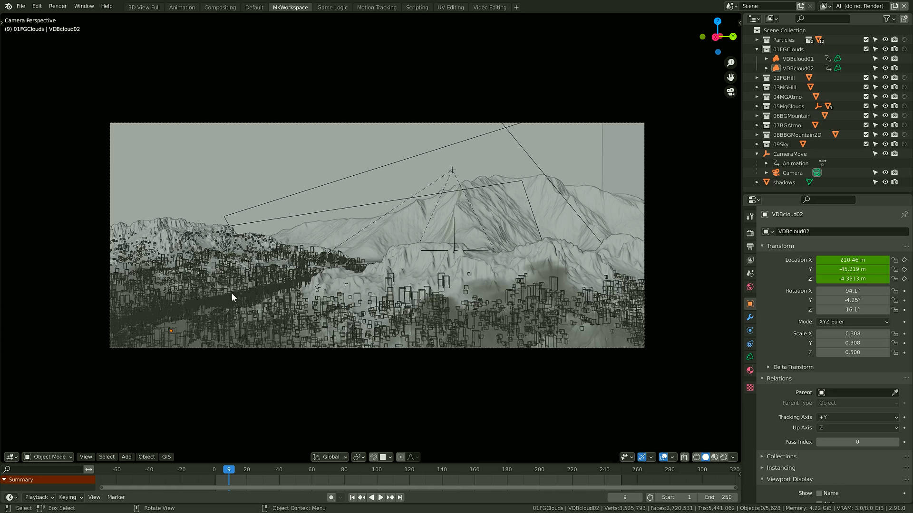Uncheck the Particles collection exclude checkbox
The width and height of the screenshot is (913, 513).
[x=866, y=40]
